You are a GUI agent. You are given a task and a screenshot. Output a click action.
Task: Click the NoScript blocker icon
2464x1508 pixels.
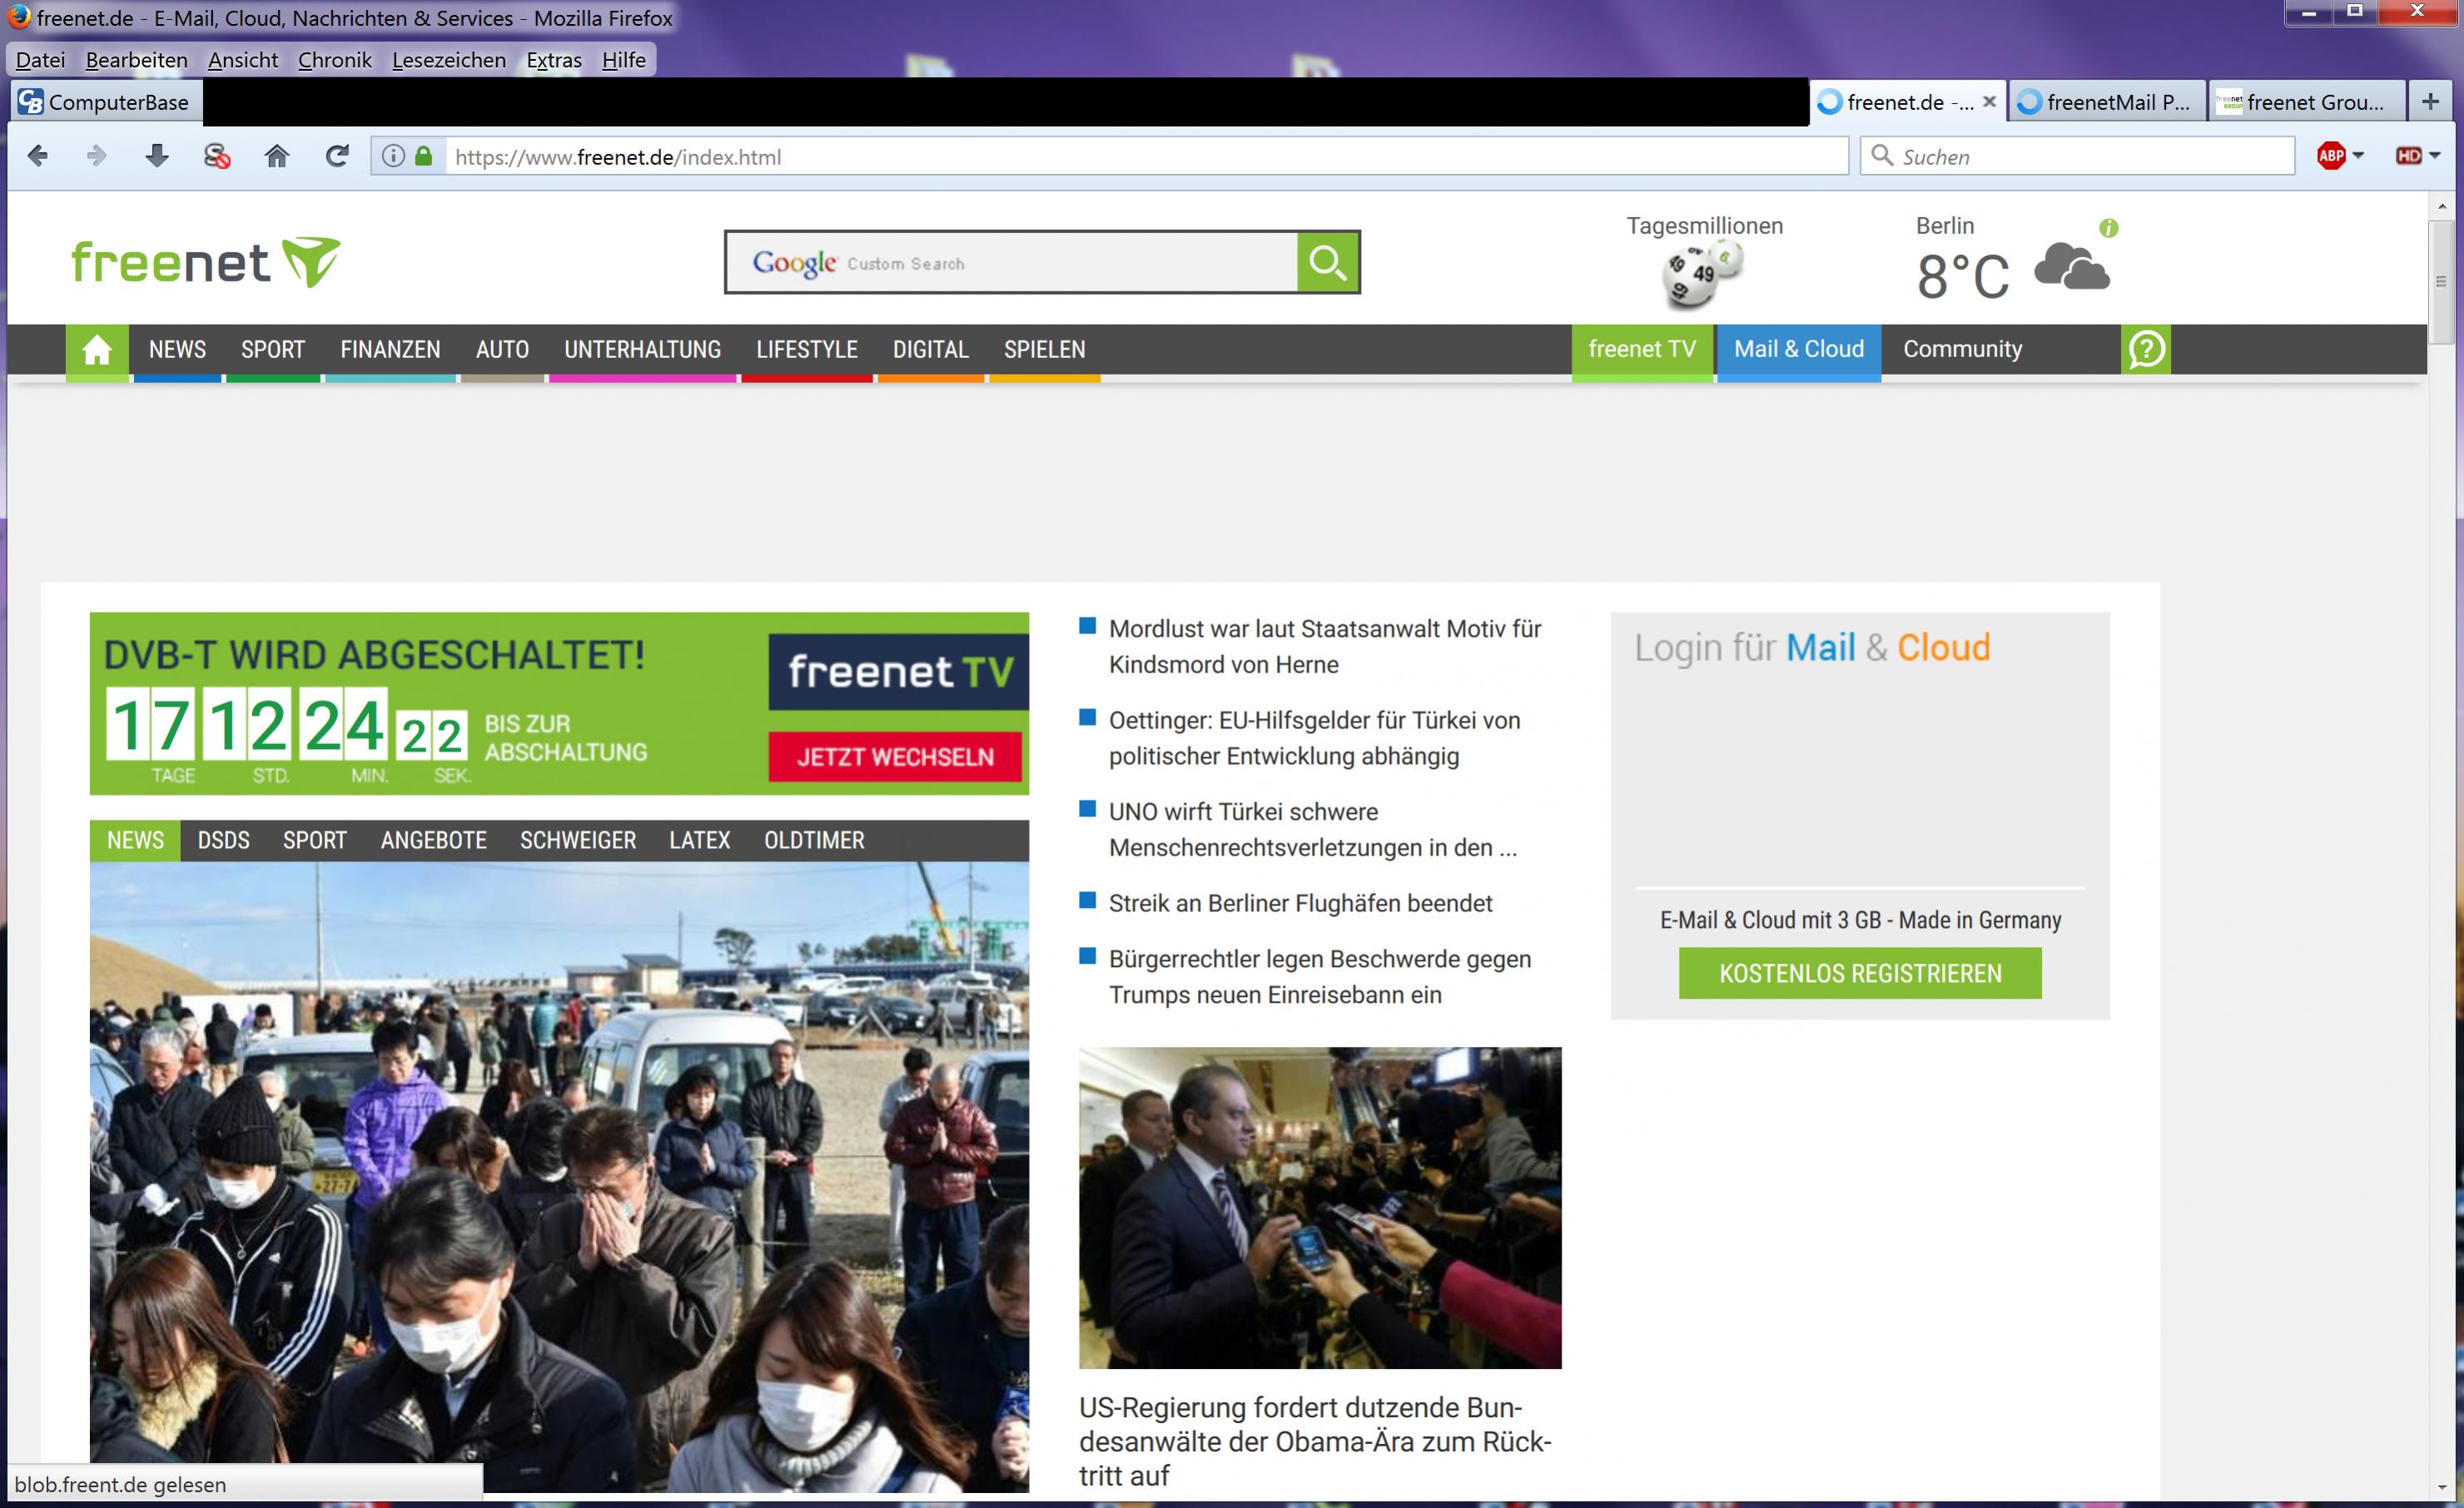tap(217, 156)
